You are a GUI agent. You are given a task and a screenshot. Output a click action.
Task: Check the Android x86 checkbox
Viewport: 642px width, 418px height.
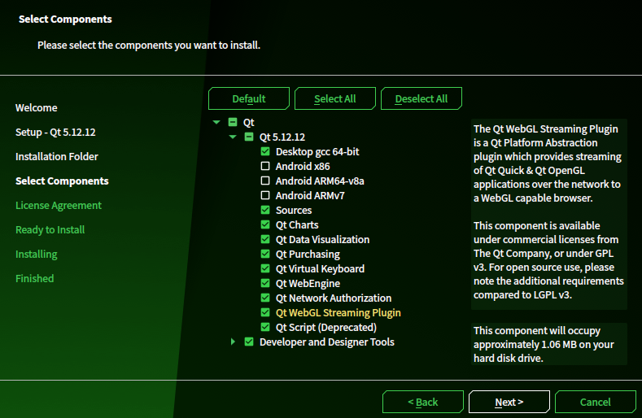pyautogui.click(x=265, y=166)
